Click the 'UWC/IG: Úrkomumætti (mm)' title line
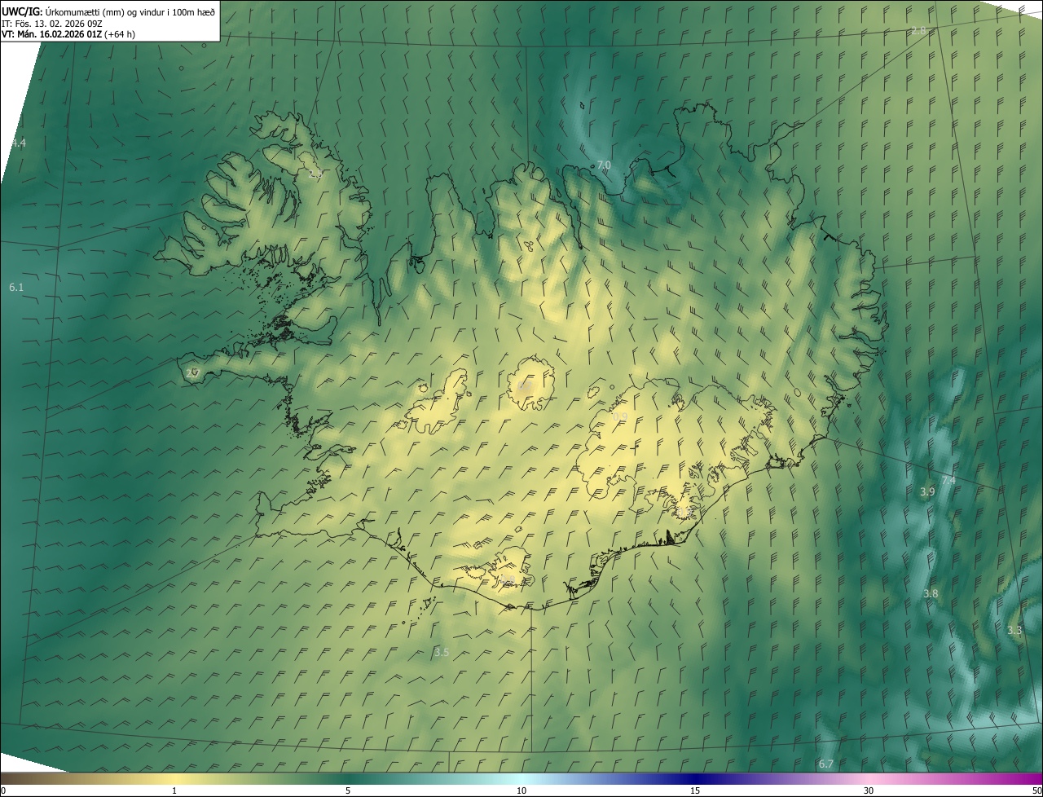Viewport: 1043px width, 797px height. click(x=109, y=11)
